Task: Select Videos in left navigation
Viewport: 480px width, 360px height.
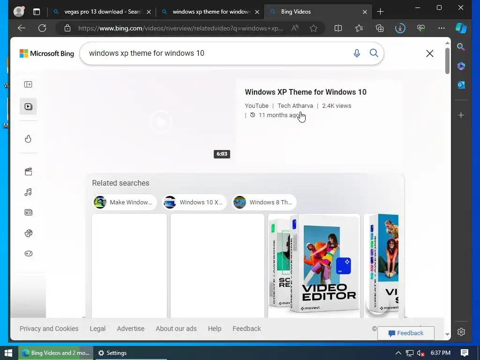Action: (28, 106)
